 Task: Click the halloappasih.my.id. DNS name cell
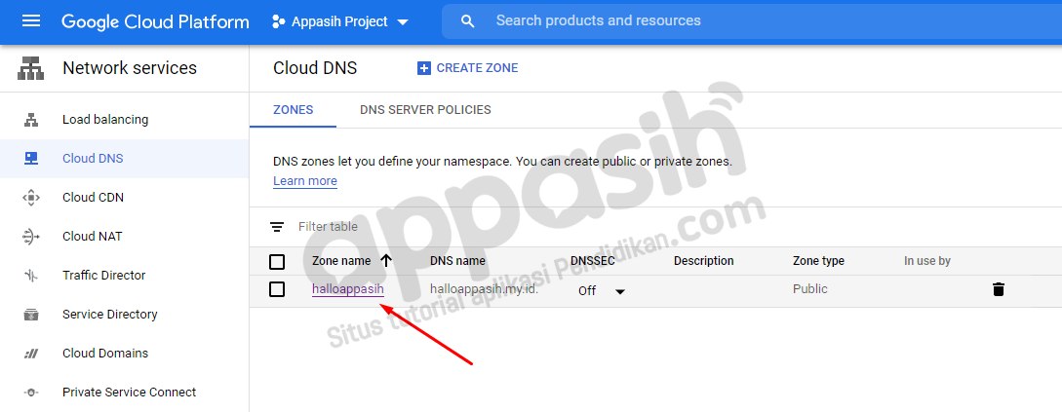[485, 289]
